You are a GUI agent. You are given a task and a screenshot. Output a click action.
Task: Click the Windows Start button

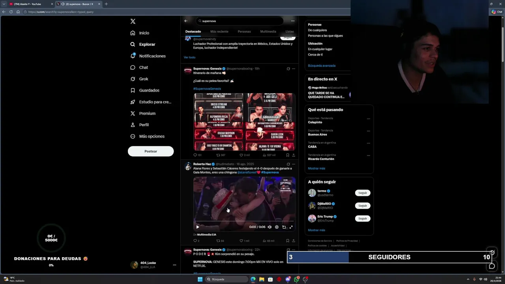point(200,279)
